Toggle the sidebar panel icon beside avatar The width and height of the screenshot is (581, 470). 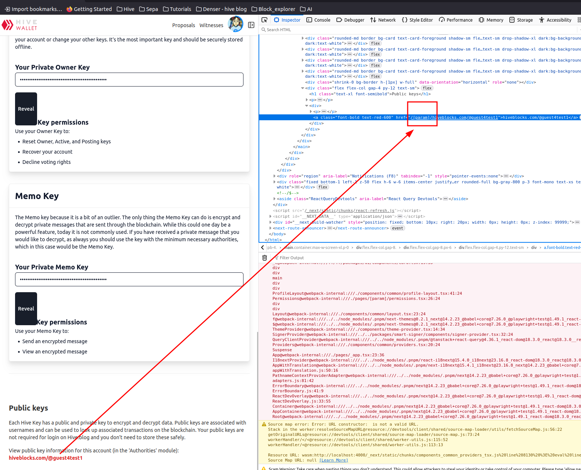[x=251, y=25]
